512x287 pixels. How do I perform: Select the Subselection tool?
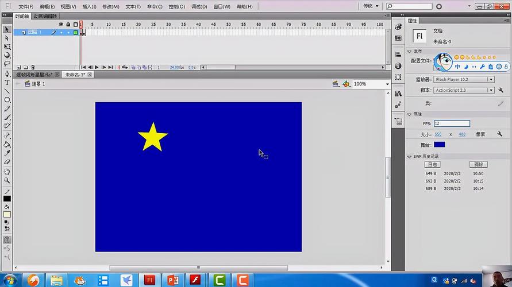click(x=6, y=38)
